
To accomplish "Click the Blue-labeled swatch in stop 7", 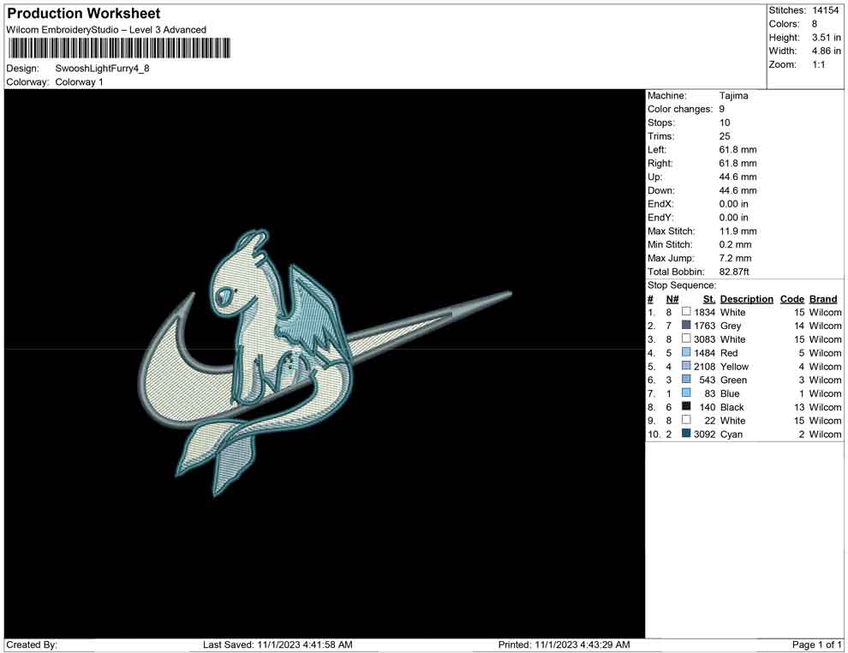I will pos(686,393).
